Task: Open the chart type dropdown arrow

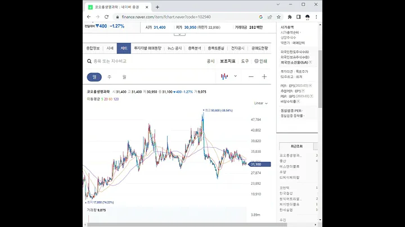Action: pyautogui.click(x=235, y=76)
